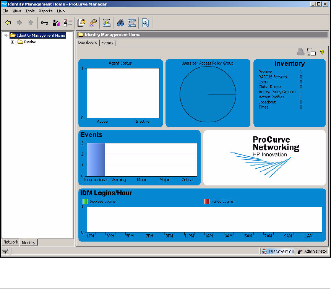The height and width of the screenshot is (289, 331).
Task: Click the Access Policy Groups: inventory label
Action: point(277,92)
